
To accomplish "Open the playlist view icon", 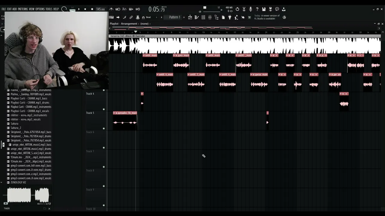I will 190,17.
